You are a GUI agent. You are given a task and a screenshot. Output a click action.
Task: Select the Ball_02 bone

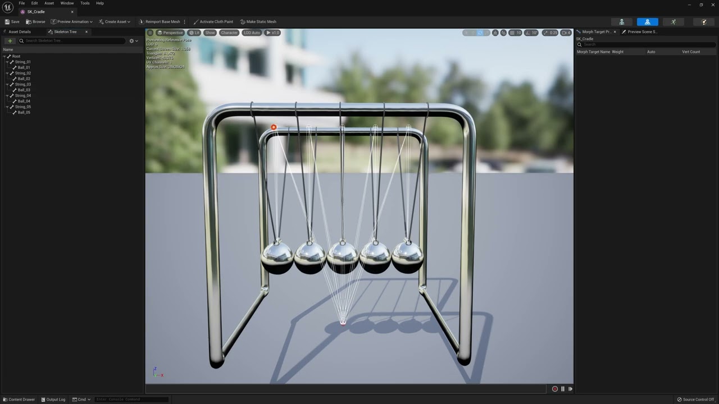tap(24, 79)
